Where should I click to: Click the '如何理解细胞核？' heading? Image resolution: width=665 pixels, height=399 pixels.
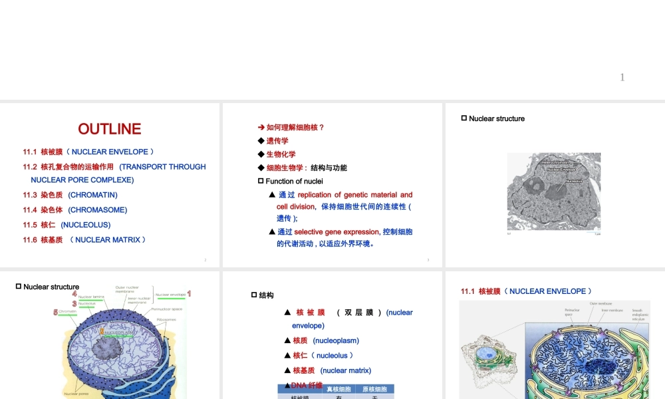click(x=291, y=127)
